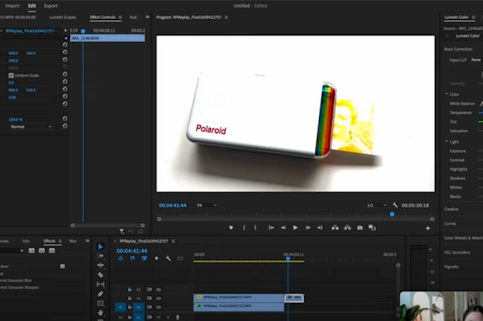The width and height of the screenshot is (483, 321).
Task: Play the sequence in Program monitor
Action: (295, 228)
